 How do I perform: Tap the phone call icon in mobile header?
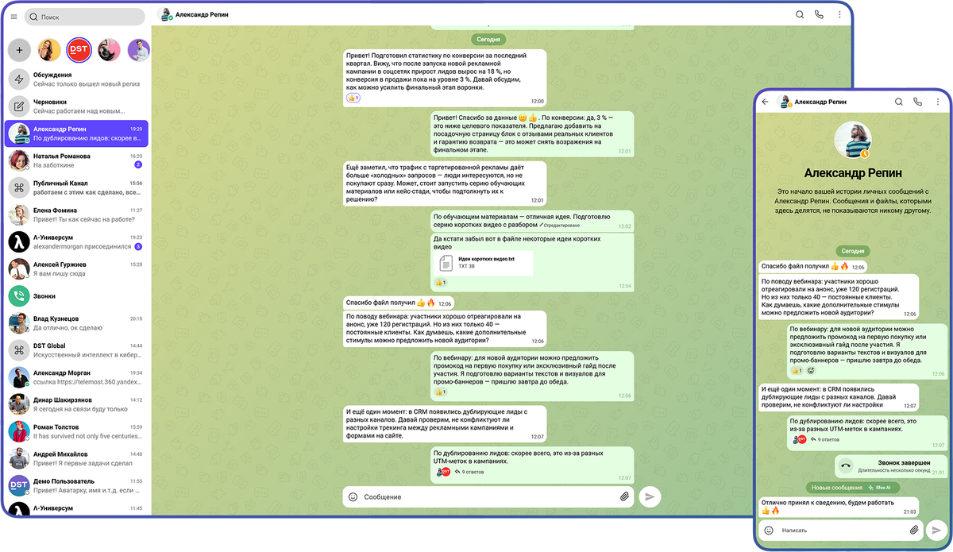tap(918, 102)
